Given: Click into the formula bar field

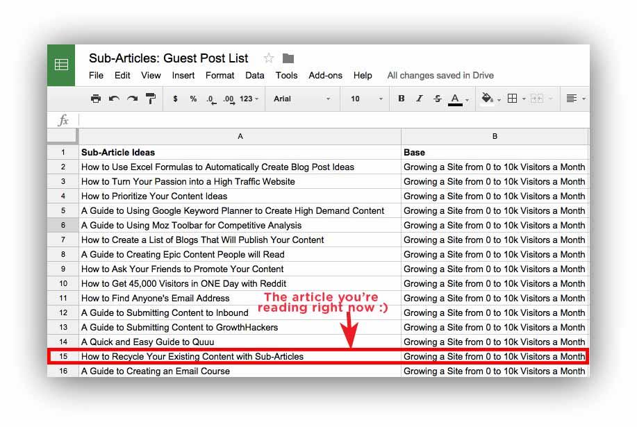Looking at the screenshot, I should pos(333,120).
